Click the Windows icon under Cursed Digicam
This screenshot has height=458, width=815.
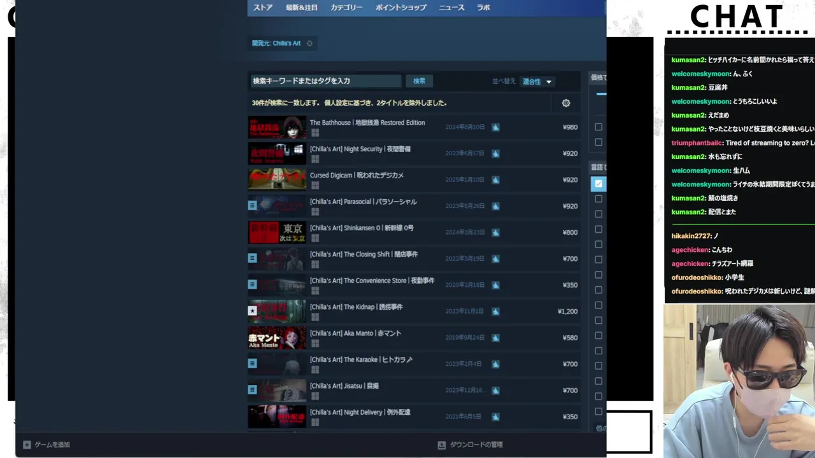pyautogui.click(x=315, y=186)
